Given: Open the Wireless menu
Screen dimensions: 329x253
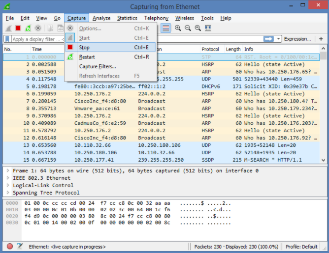Looking at the screenshot, I should tap(185, 18).
